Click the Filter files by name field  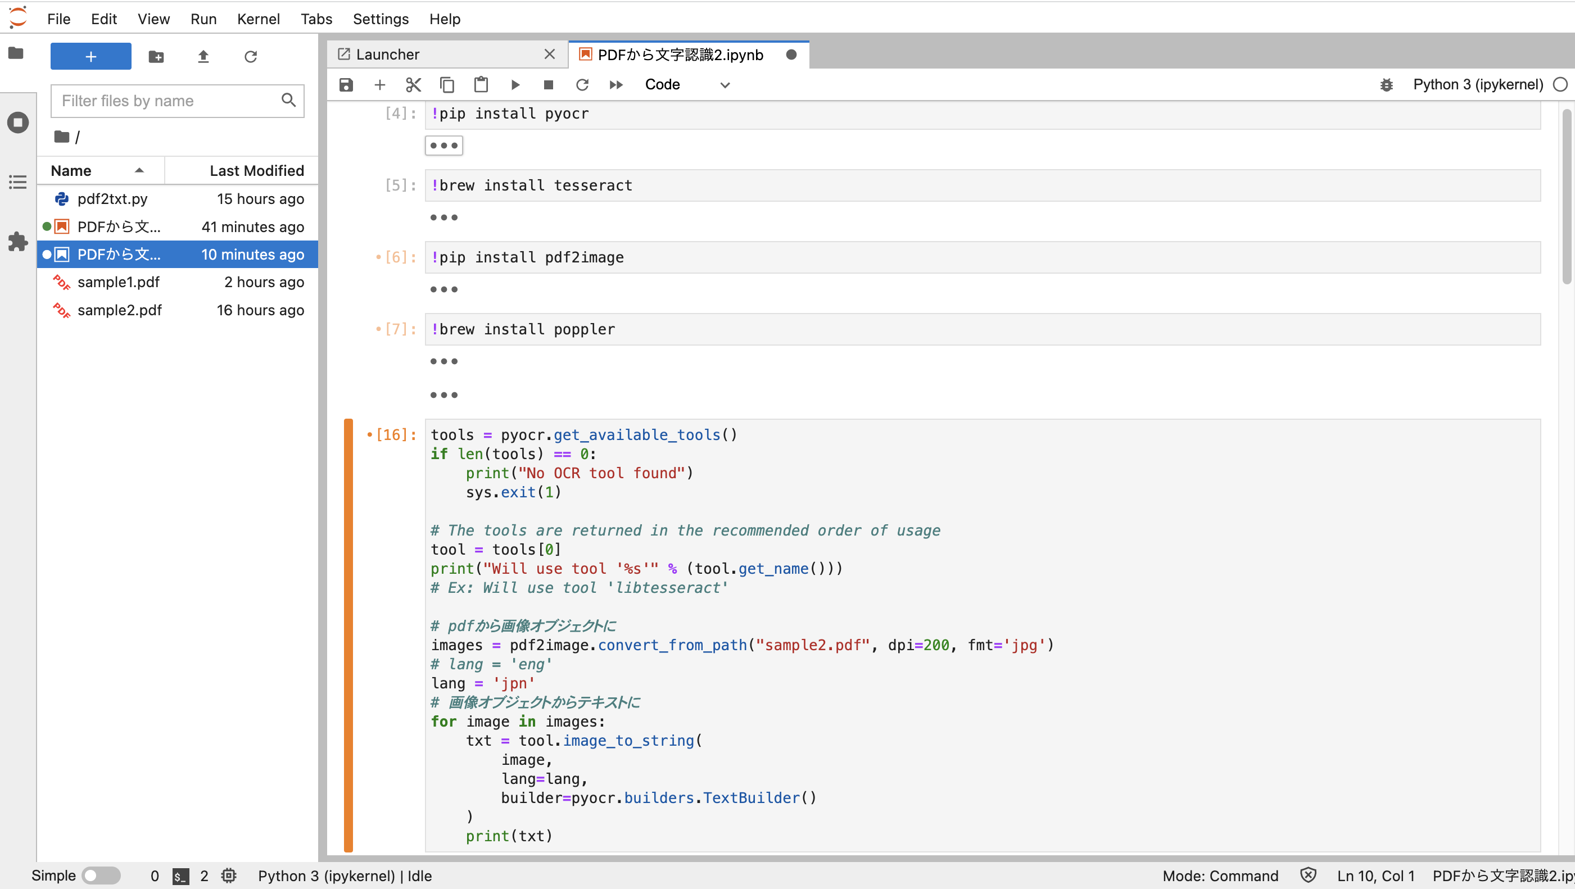177,101
